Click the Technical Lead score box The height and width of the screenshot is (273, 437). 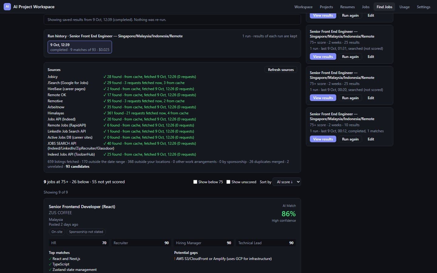pyautogui.click(x=266, y=243)
